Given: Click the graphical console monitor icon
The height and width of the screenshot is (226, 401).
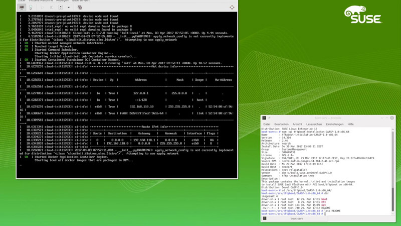Looking at the screenshot, I should 22,8.
